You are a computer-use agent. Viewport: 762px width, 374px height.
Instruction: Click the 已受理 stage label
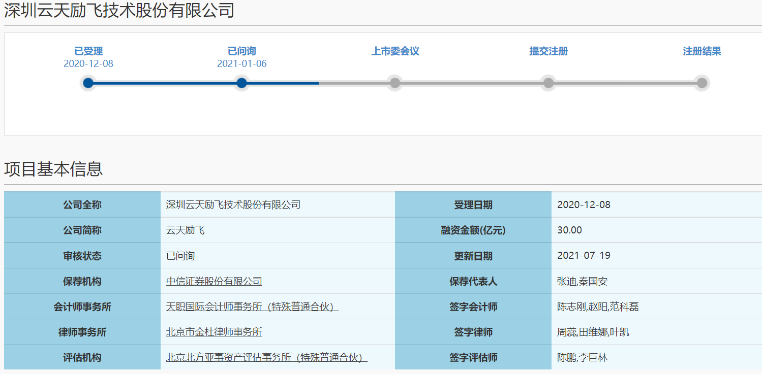click(88, 51)
